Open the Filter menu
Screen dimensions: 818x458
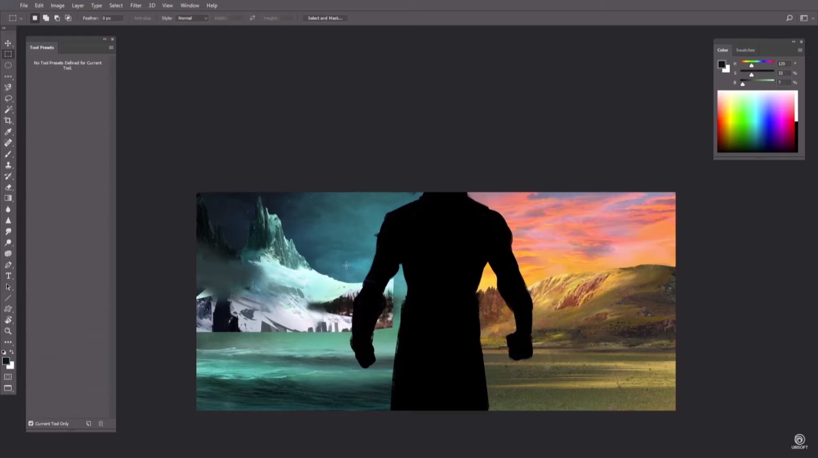tap(136, 5)
